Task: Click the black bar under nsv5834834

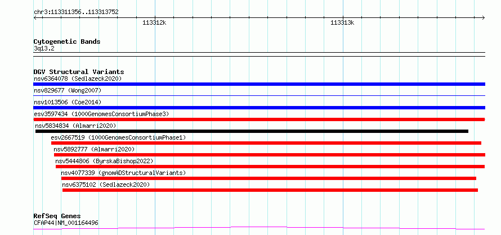Action: 252,131
